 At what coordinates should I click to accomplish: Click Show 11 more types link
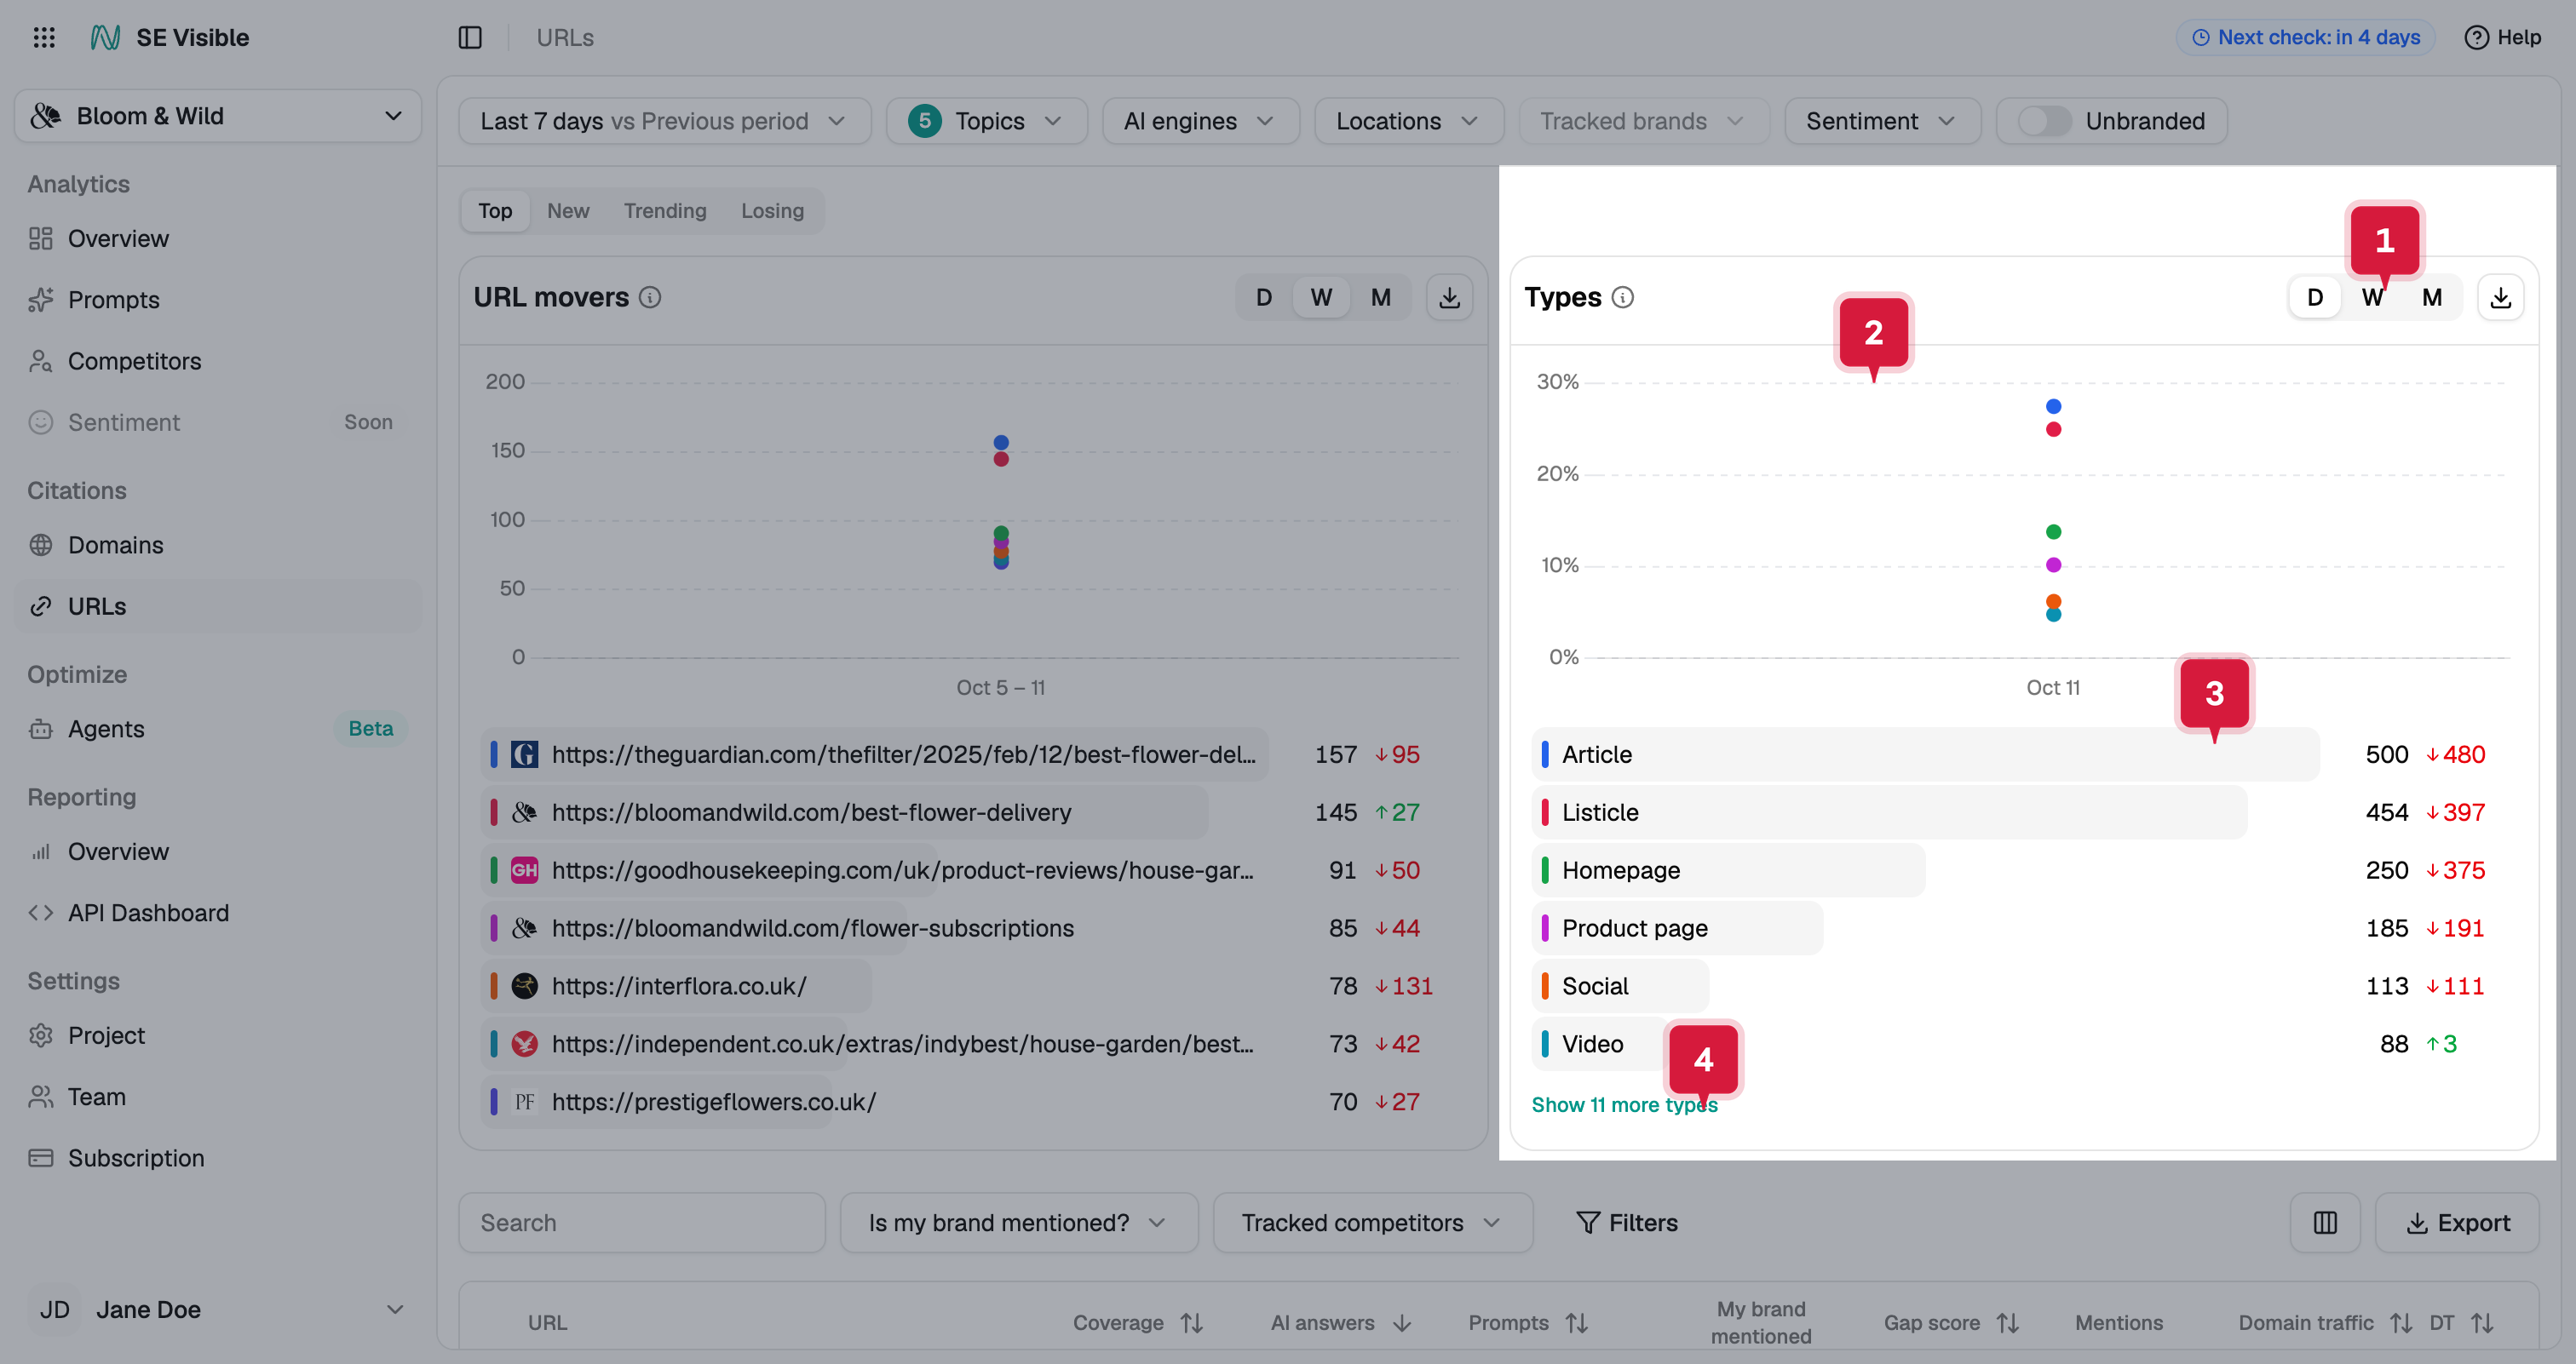1624,1104
